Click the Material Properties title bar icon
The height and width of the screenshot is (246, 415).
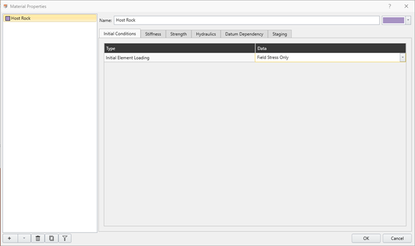click(x=5, y=6)
